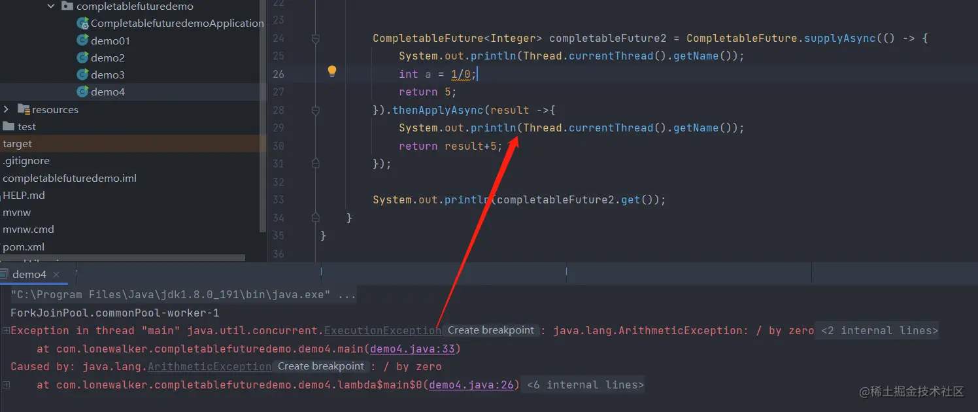Open the mvnw.cmd file
This screenshot has height=412, width=978.
[28, 229]
